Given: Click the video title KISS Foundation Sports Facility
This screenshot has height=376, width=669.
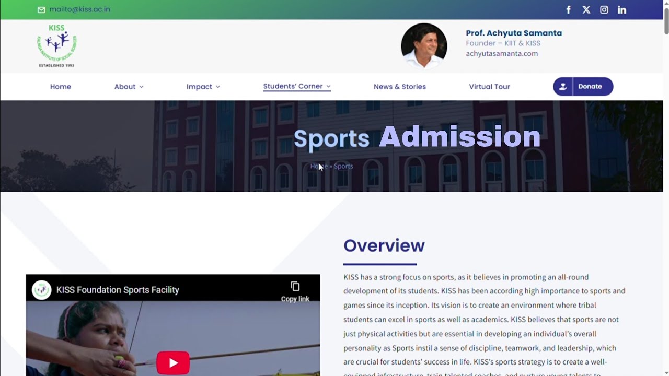Looking at the screenshot, I should pyautogui.click(x=118, y=290).
